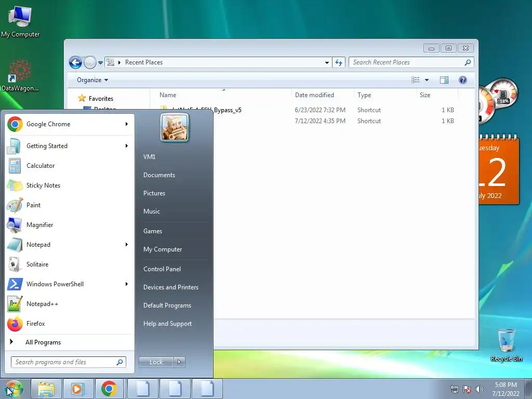Screen dimensions: 532x399
Task: Open address bar history dropdown
Action: (327, 62)
